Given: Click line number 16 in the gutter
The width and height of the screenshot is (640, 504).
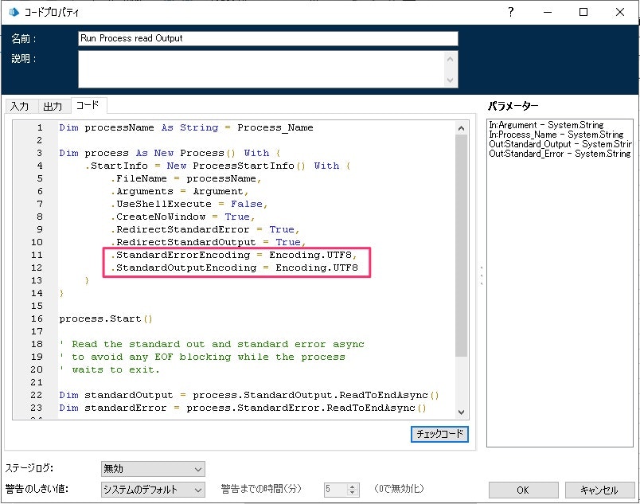Looking at the screenshot, I should click(x=37, y=318).
